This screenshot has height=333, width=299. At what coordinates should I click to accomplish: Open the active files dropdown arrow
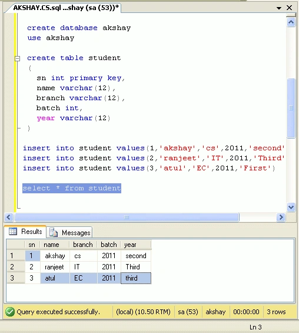(x=279, y=8)
